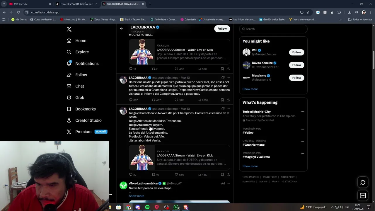Open the #GranHermano trending topic
The width and height of the screenshot is (375, 211).
(253, 145)
